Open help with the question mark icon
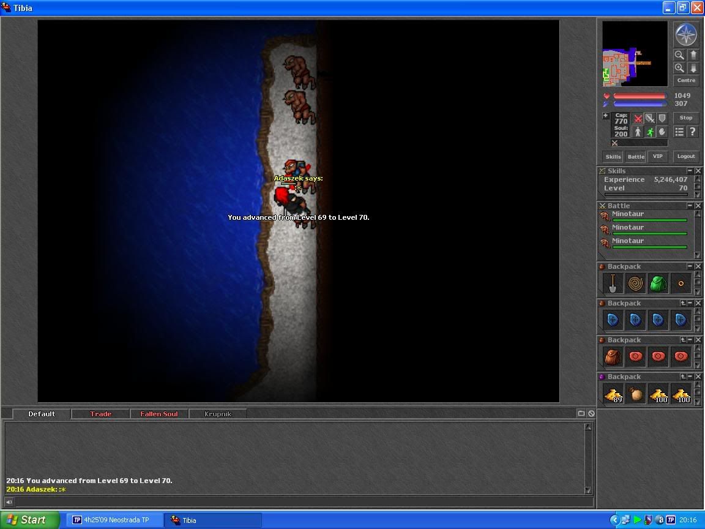 coord(693,132)
